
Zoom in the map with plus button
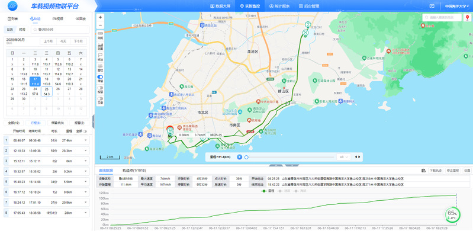coord(100,17)
